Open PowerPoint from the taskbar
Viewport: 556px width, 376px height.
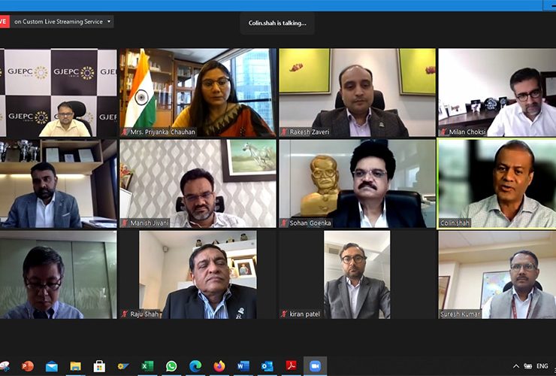pos(28,366)
